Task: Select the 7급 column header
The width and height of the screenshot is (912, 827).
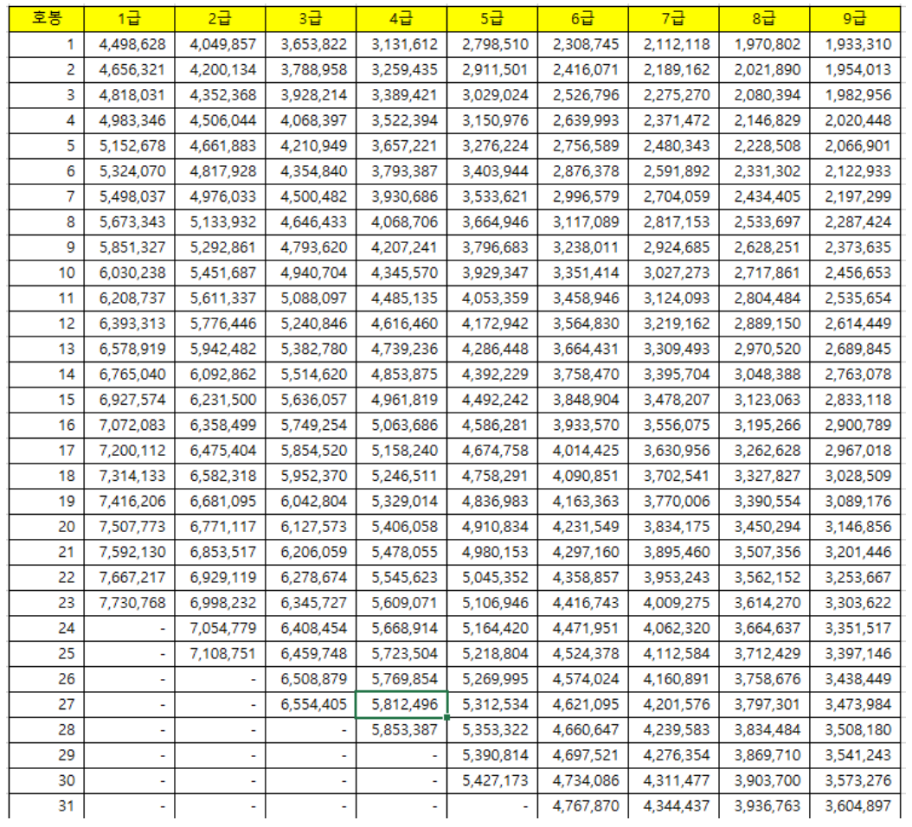Action: (673, 19)
